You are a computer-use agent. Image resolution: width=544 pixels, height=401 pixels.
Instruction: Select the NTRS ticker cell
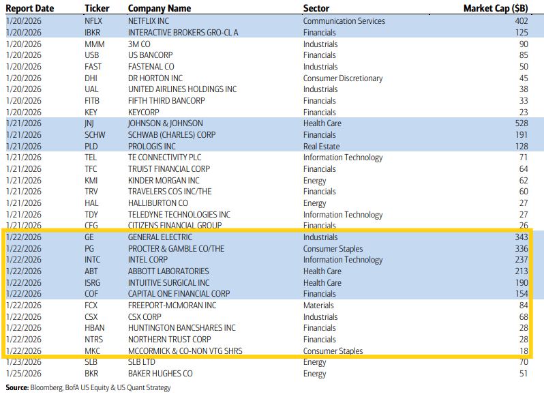pyautogui.click(x=93, y=340)
